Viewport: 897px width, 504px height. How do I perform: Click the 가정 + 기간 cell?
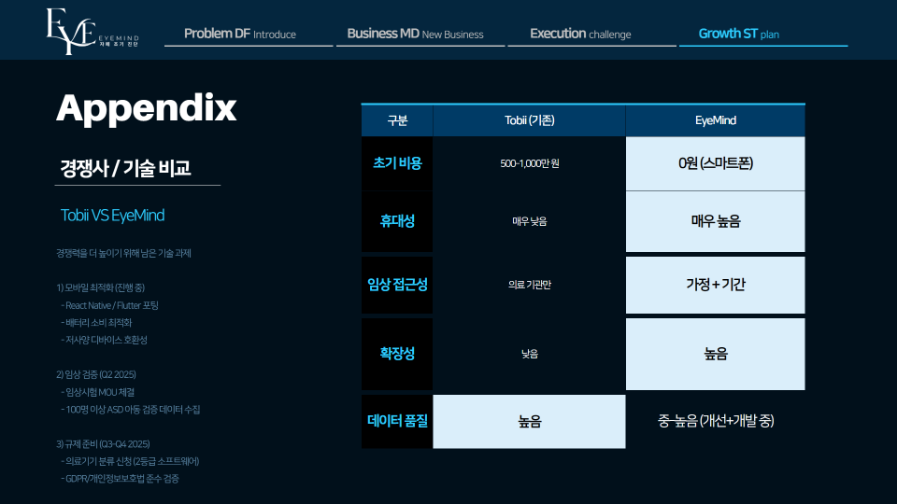click(x=715, y=285)
